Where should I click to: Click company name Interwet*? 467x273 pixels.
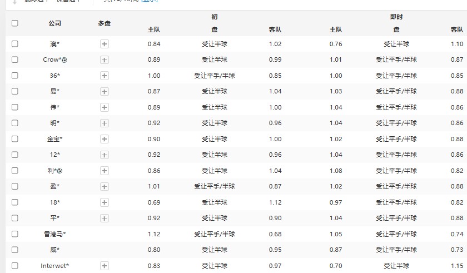(55, 266)
